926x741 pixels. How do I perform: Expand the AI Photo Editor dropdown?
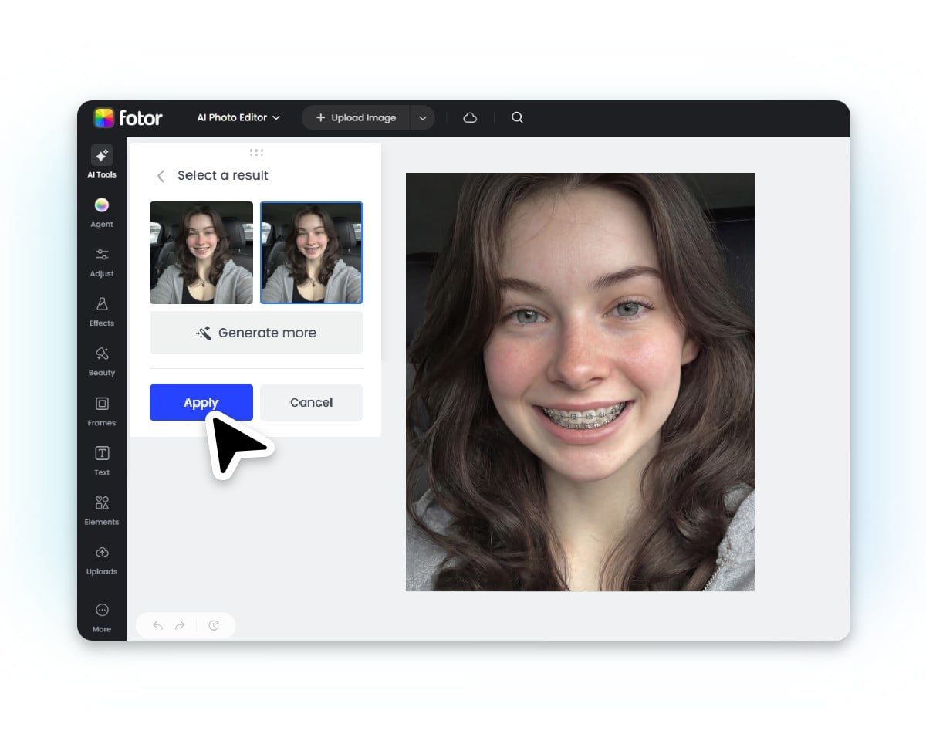pyautogui.click(x=238, y=117)
